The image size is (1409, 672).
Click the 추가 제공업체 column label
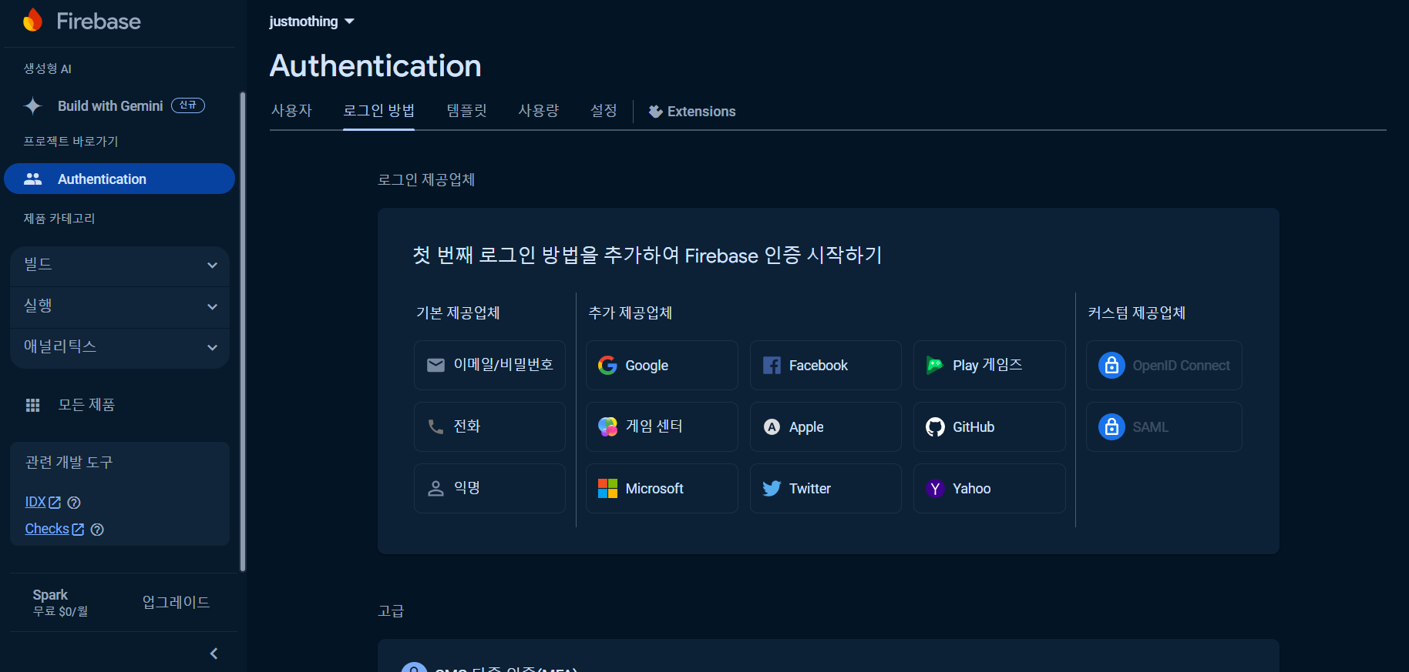(x=630, y=313)
